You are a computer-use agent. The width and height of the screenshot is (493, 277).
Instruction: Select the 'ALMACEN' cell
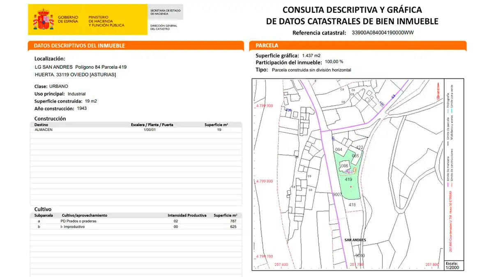click(44, 130)
